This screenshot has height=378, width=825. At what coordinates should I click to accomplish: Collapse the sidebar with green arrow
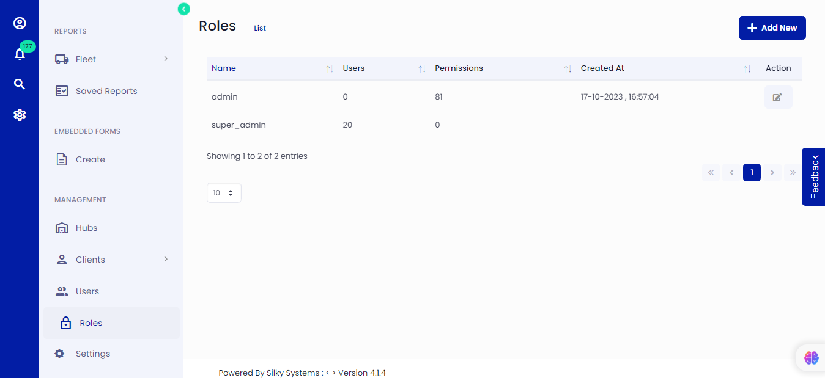click(183, 9)
